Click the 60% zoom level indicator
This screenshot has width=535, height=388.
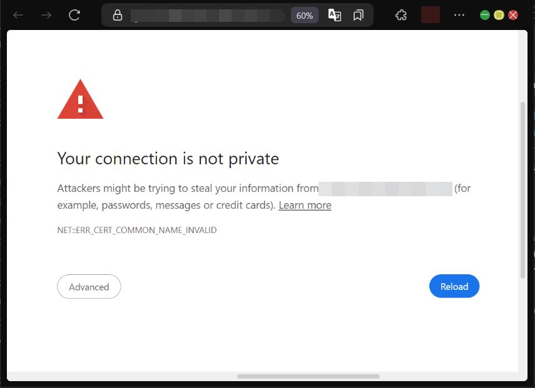click(x=305, y=16)
